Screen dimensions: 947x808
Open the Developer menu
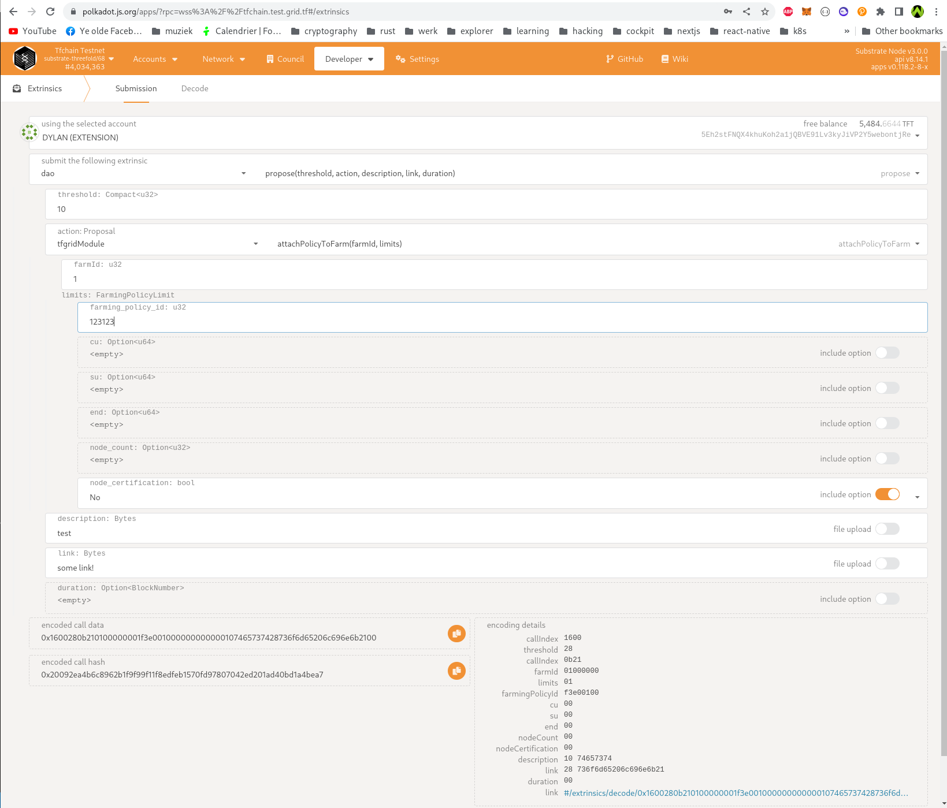(349, 59)
